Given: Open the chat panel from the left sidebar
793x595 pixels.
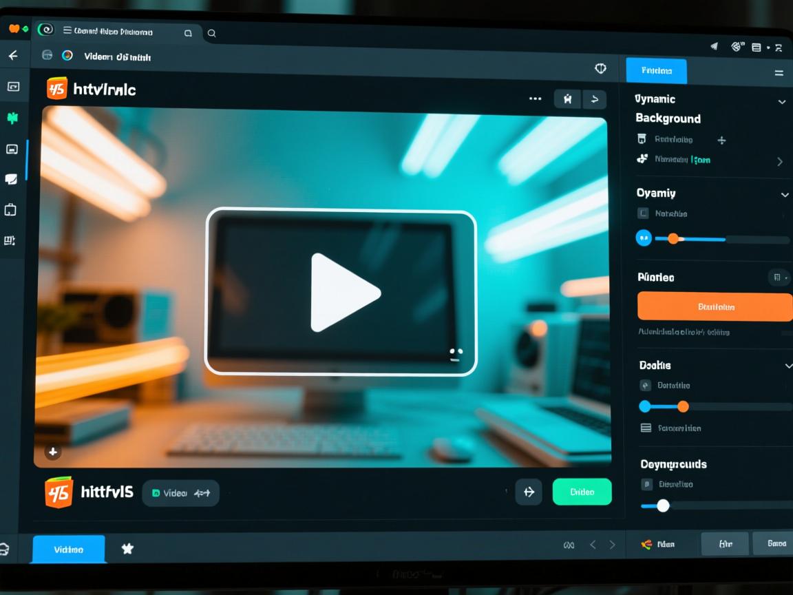Looking at the screenshot, I should (x=10, y=179).
